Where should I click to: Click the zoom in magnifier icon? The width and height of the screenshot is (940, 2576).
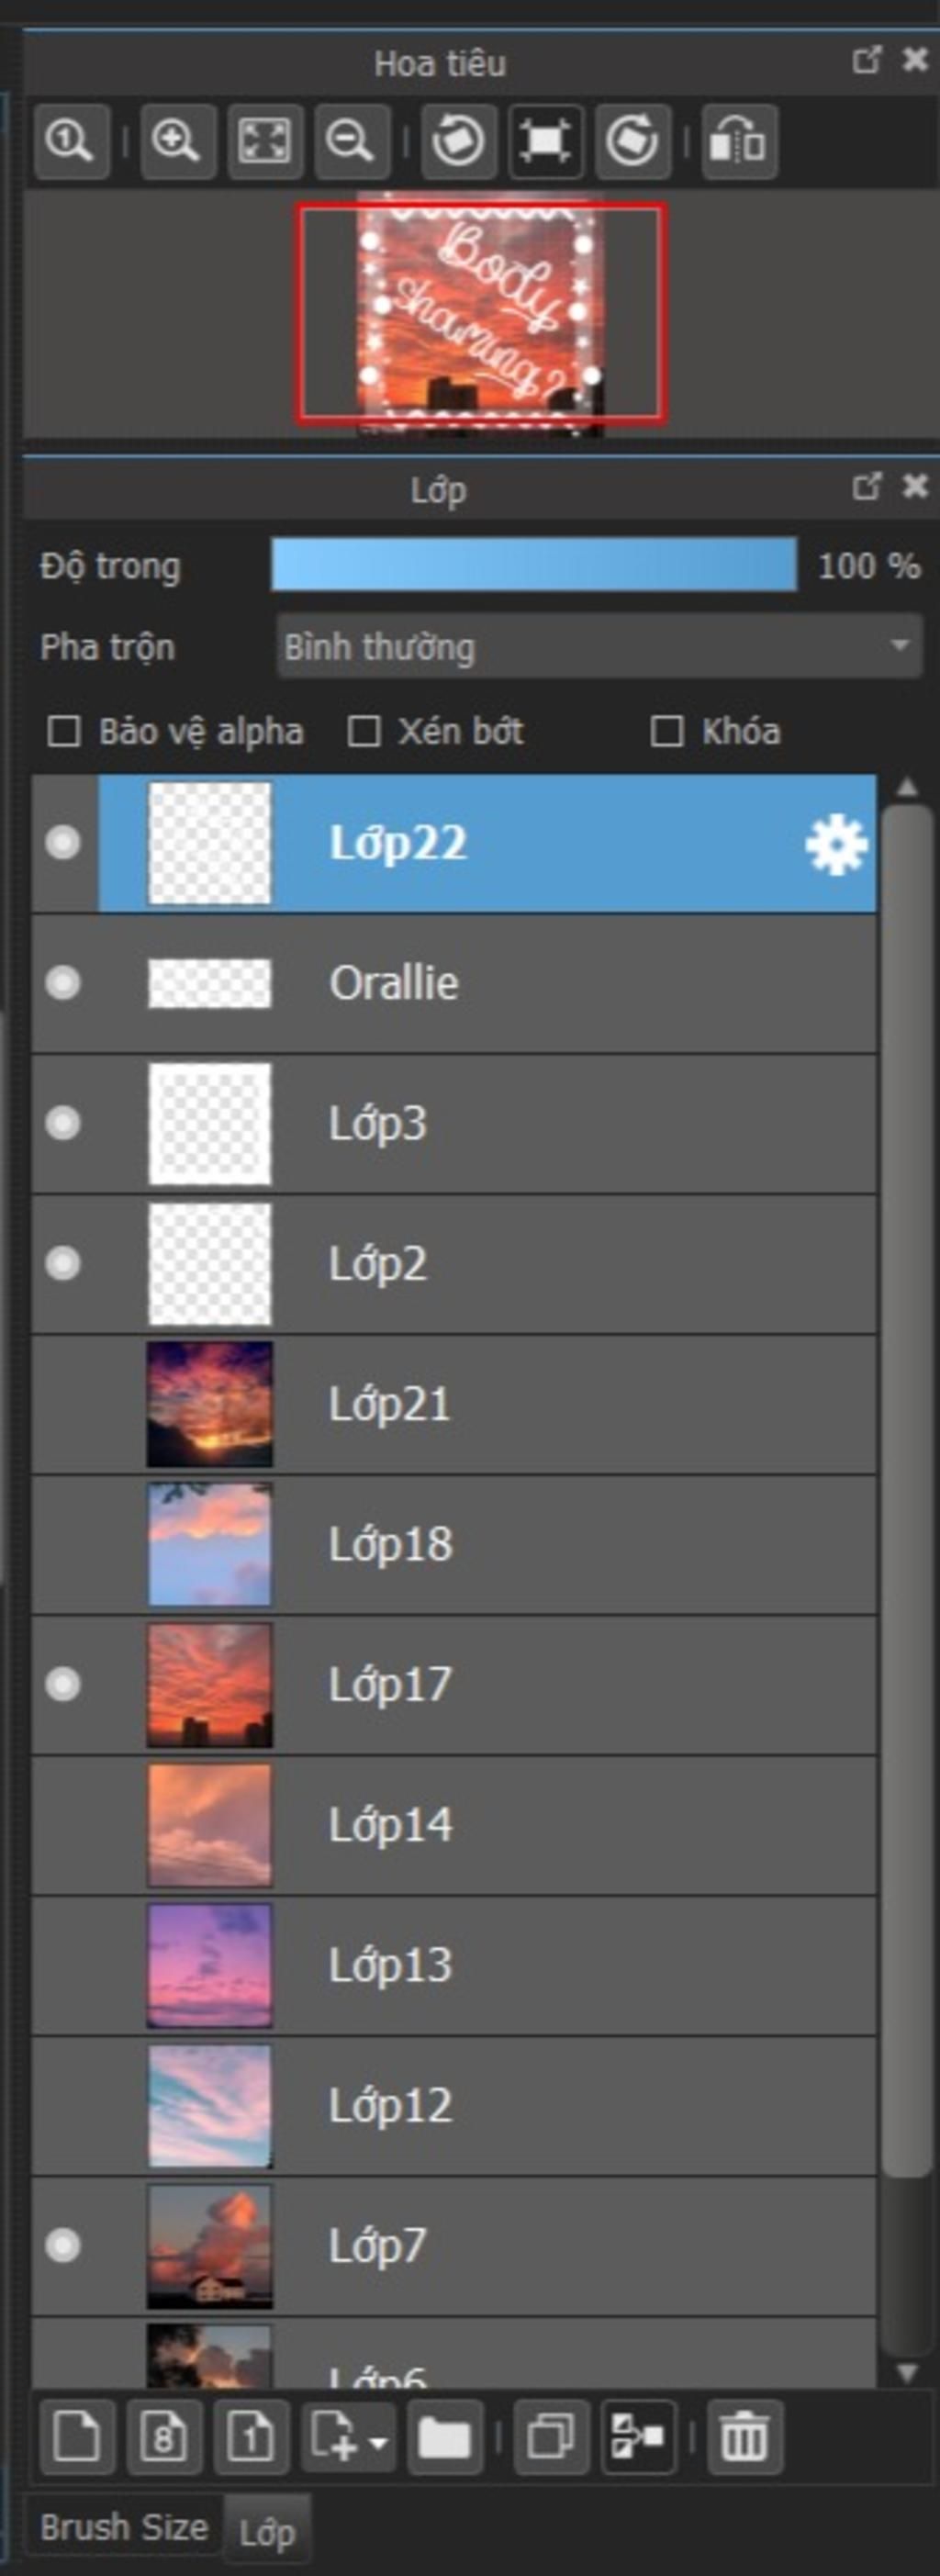tap(177, 141)
